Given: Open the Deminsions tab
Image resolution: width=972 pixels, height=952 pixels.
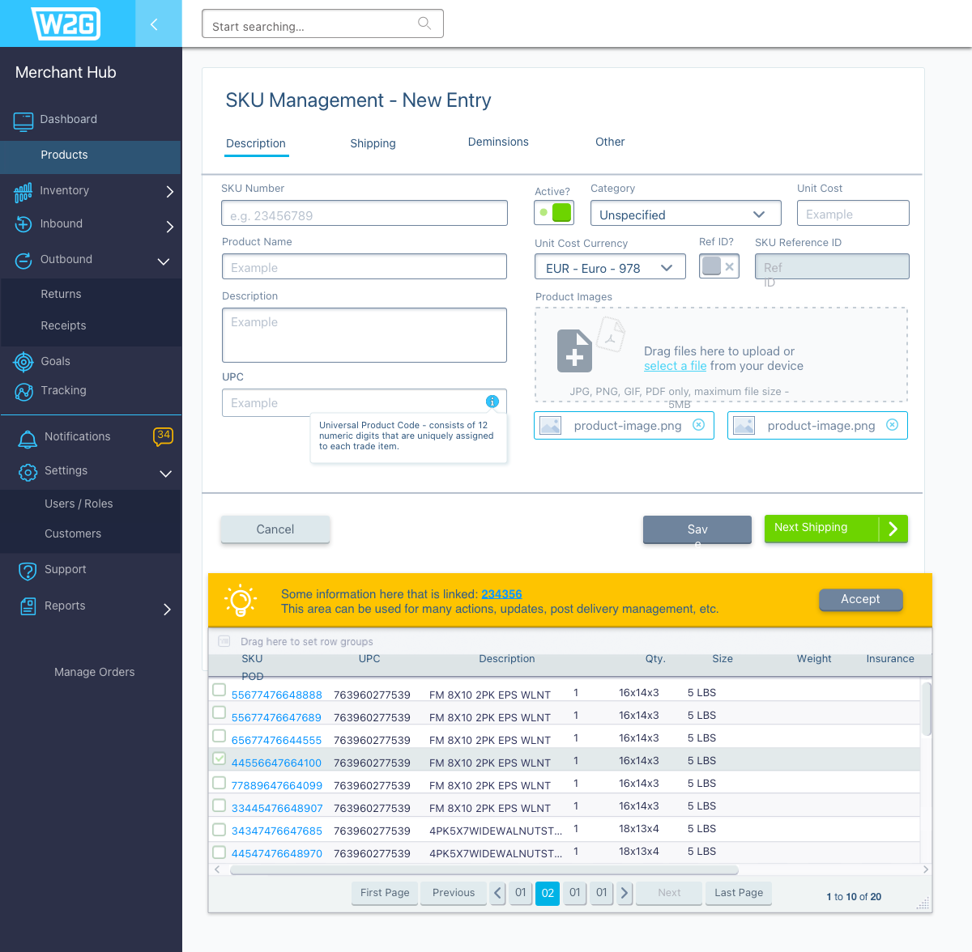Looking at the screenshot, I should pyautogui.click(x=498, y=142).
